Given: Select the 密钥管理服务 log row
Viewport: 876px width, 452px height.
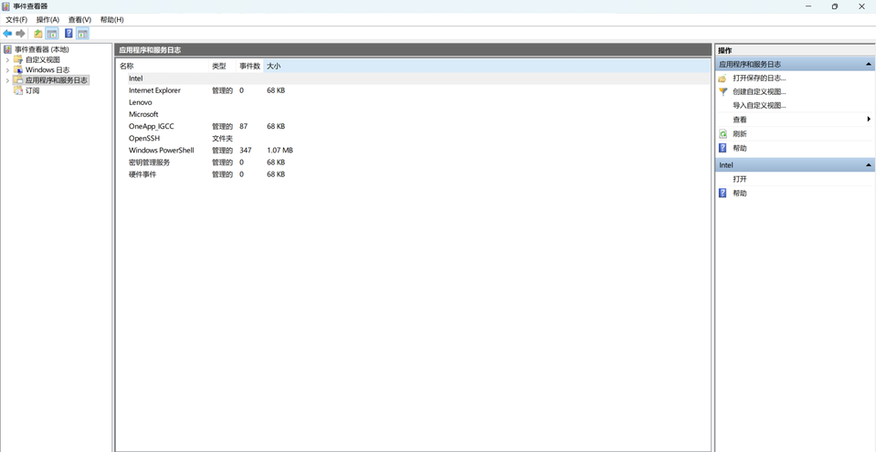Looking at the screenshot, I should [x=414, y=162].
